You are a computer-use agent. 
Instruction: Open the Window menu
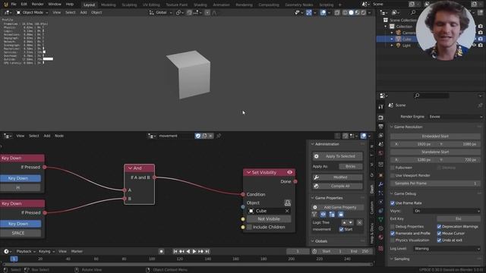click(x=55, y=5)
